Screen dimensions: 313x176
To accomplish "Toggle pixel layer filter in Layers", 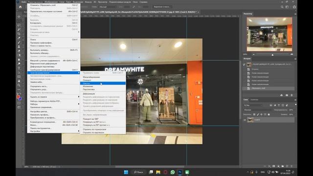I will (271, 105).
